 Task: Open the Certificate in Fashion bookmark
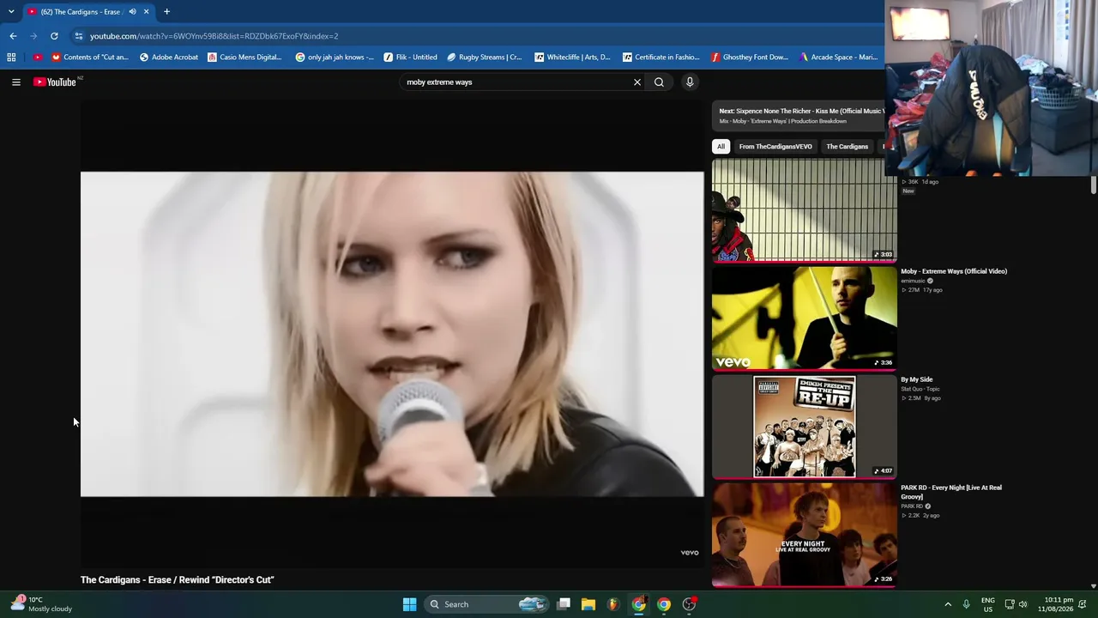(x=661, y=58)
